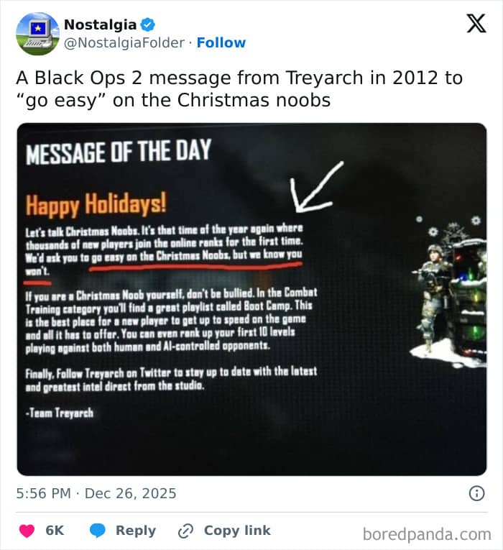Follow the NostalgiaFolder account
The image size is (503, 550).
221,42
